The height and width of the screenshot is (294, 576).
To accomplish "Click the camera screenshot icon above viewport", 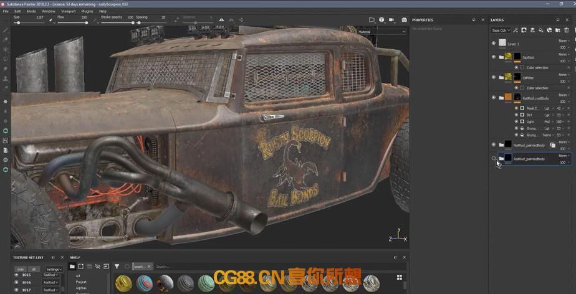I will coord(404,20).
